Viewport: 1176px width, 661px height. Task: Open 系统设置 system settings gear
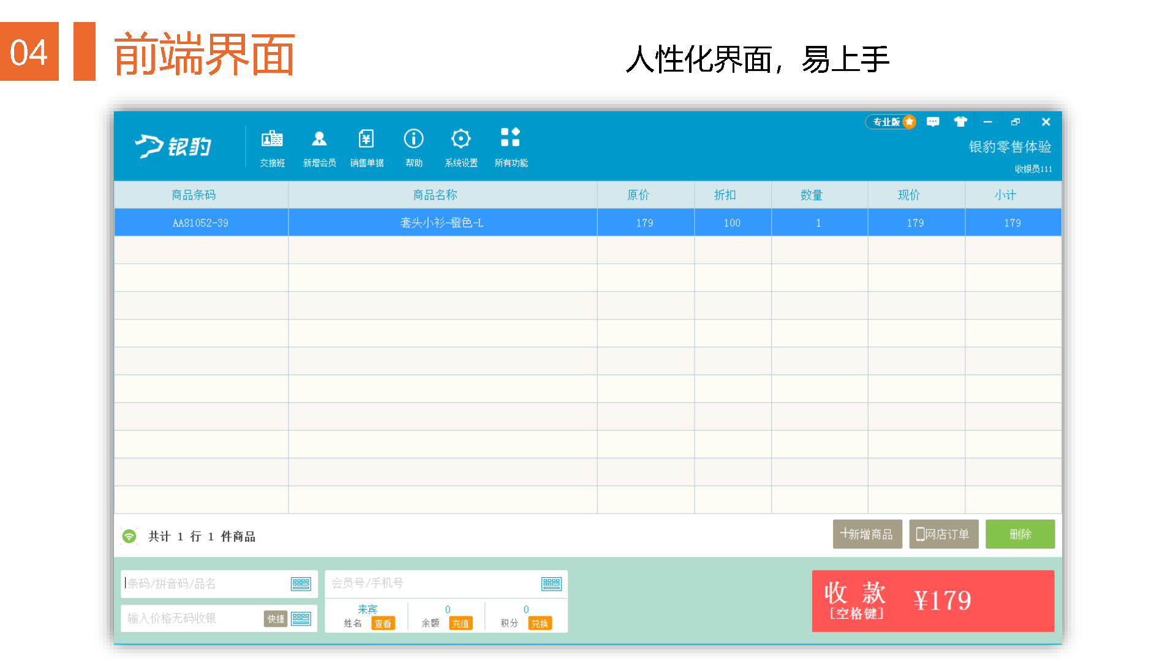461,148
